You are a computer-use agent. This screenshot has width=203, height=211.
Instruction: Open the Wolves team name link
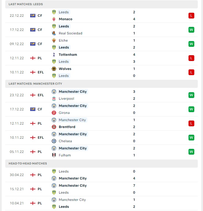pyautogui.click(x=65, y=69)
